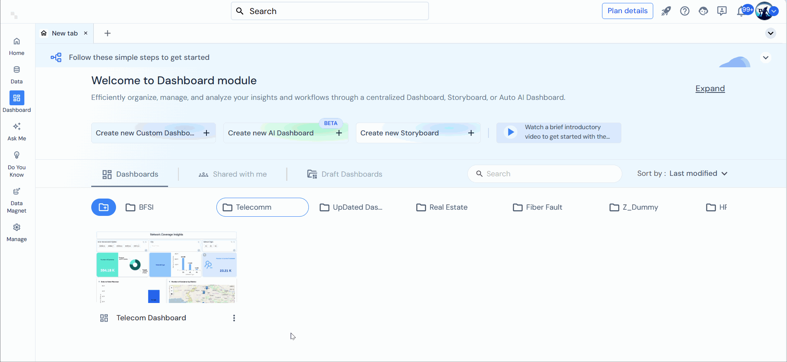Collapse the get started steps banner
This screenshot has width=787, height=362.
click(x=766, y=58)
